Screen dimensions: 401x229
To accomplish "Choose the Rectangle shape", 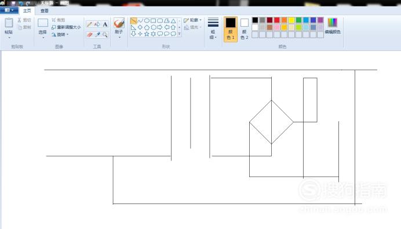I will tap(154, 21).
